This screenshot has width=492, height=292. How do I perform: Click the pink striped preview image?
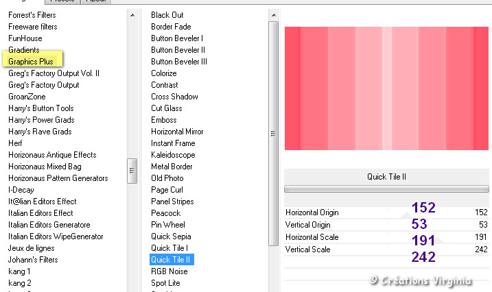[386, 88]
